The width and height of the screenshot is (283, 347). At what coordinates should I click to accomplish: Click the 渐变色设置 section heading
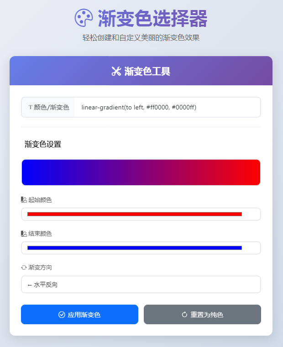coord(43,145)
